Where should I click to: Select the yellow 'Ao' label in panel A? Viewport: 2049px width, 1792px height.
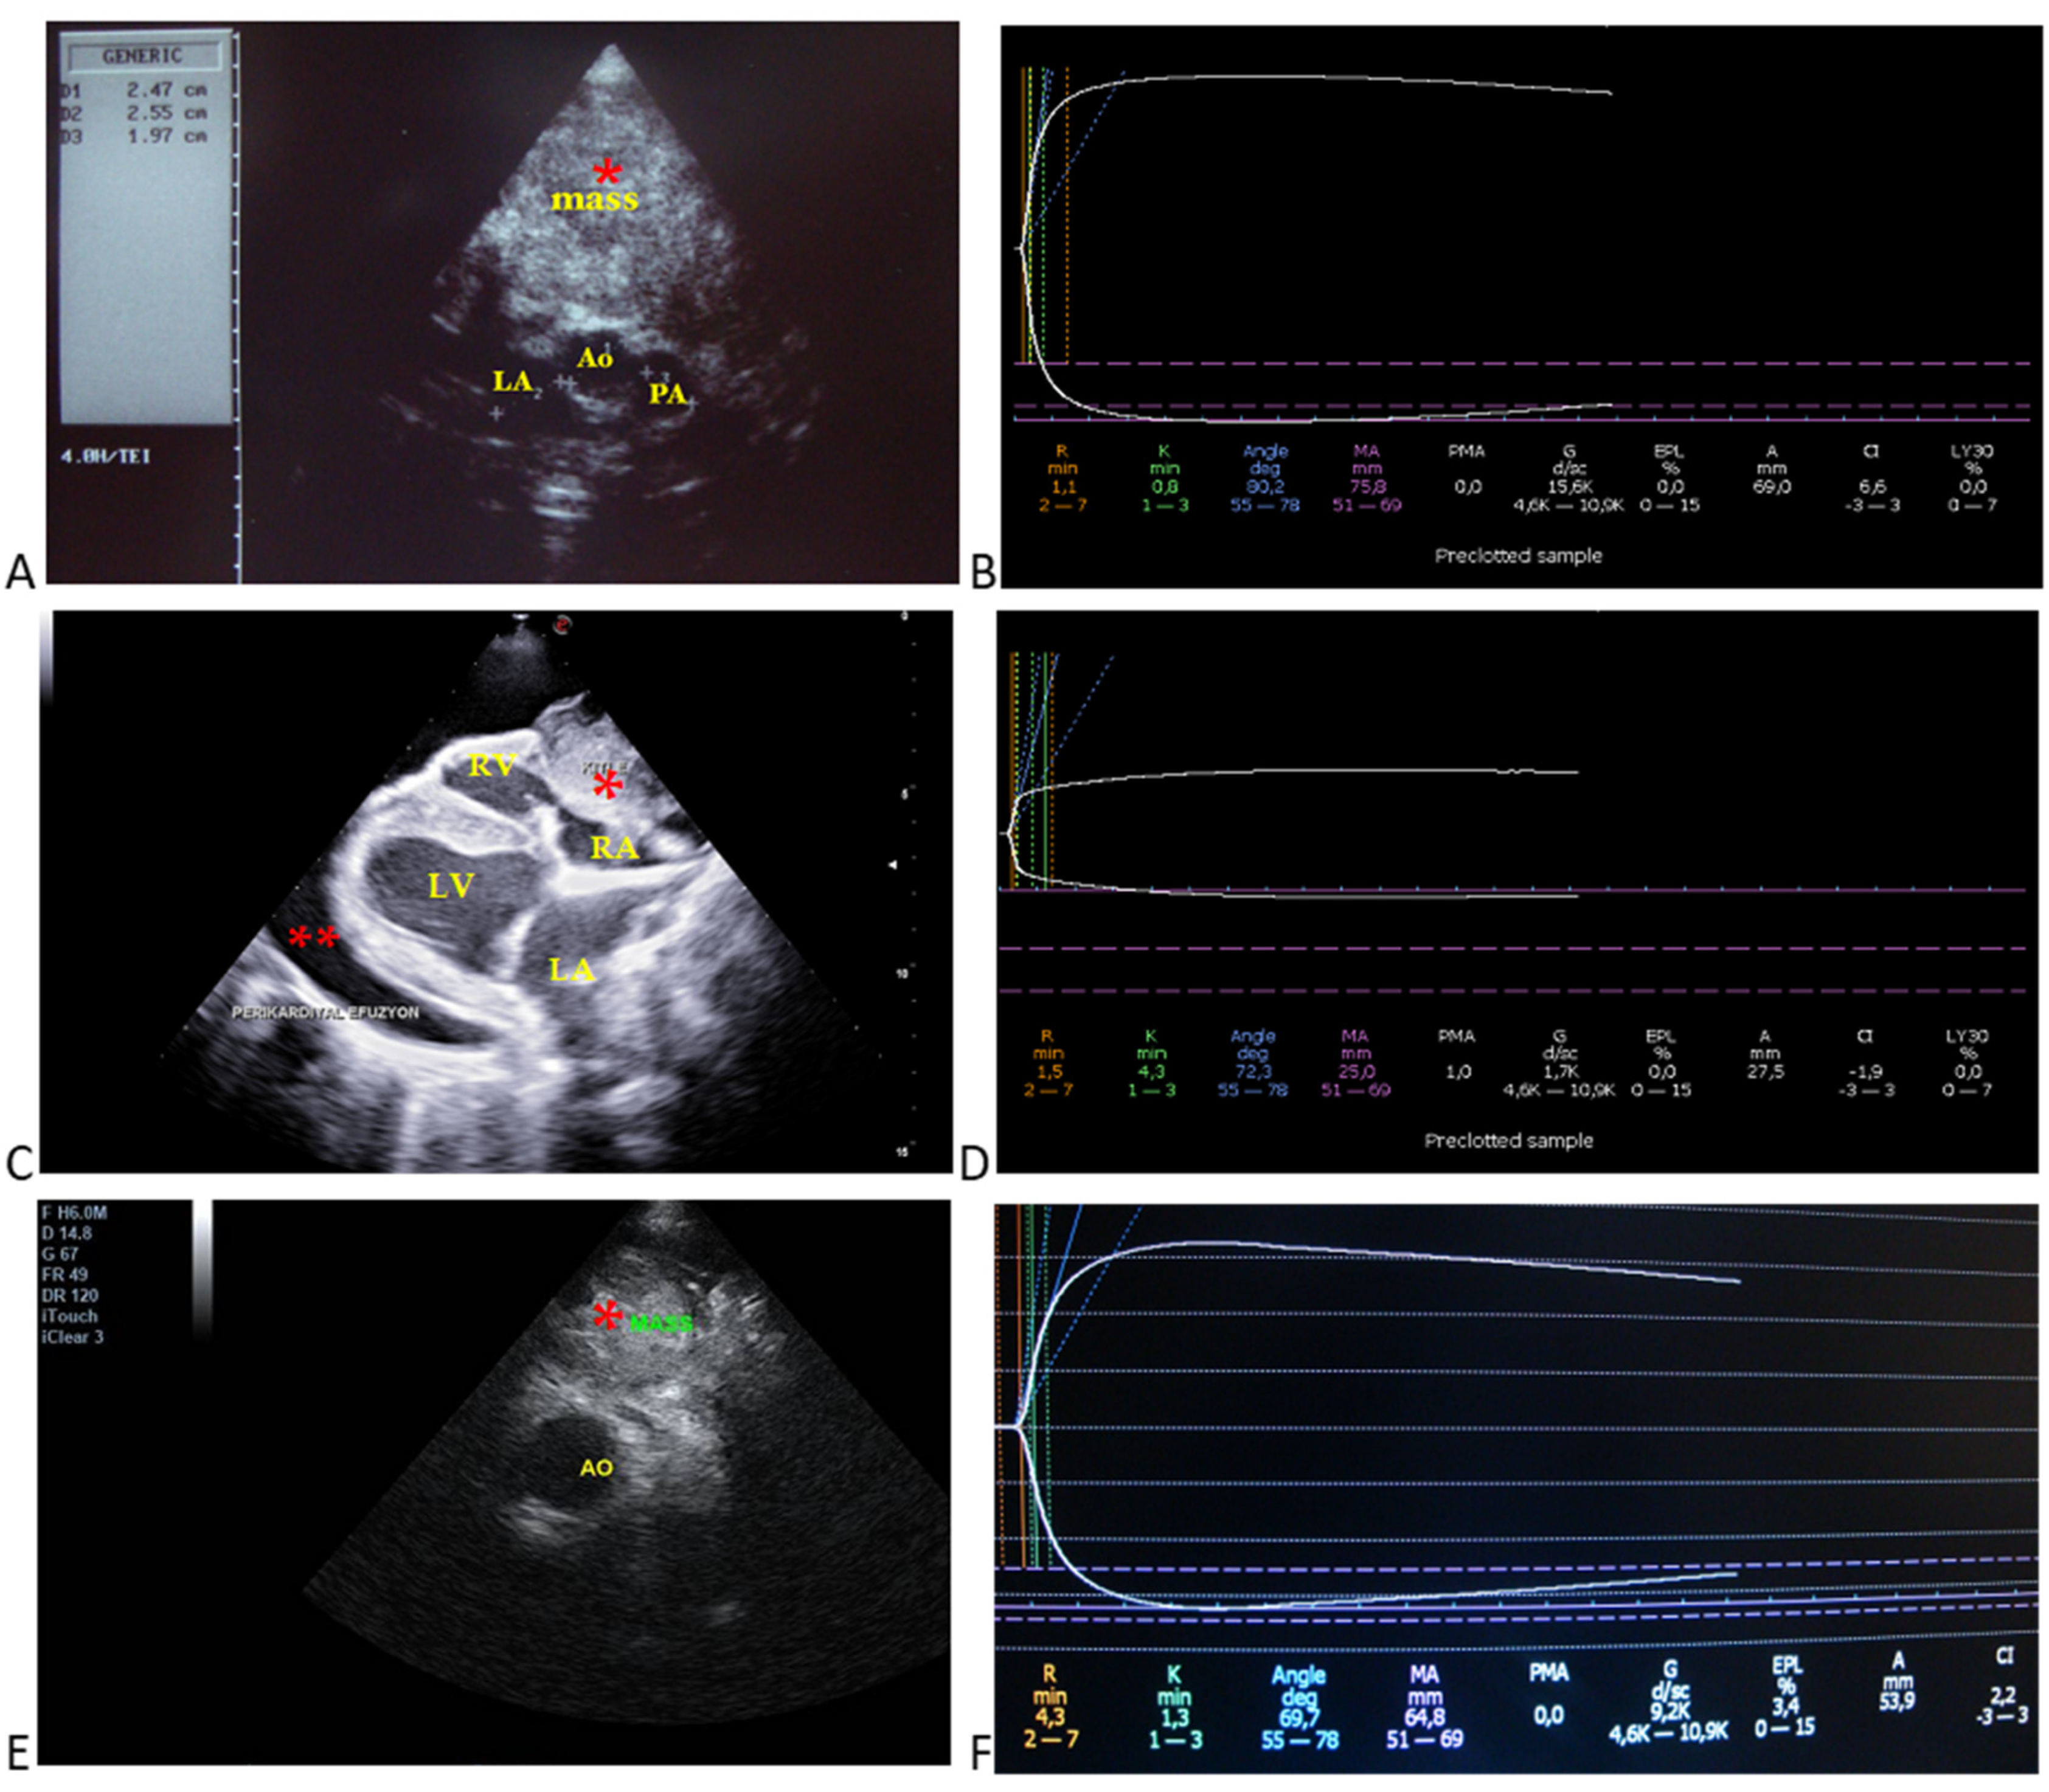(x=594, y=357)
